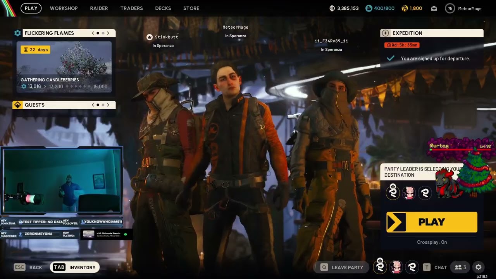The height and width of the screenshot is (279, 496).
Task: Select the pink-haired avatar in the bottom bar
Action: pos(396,267)
